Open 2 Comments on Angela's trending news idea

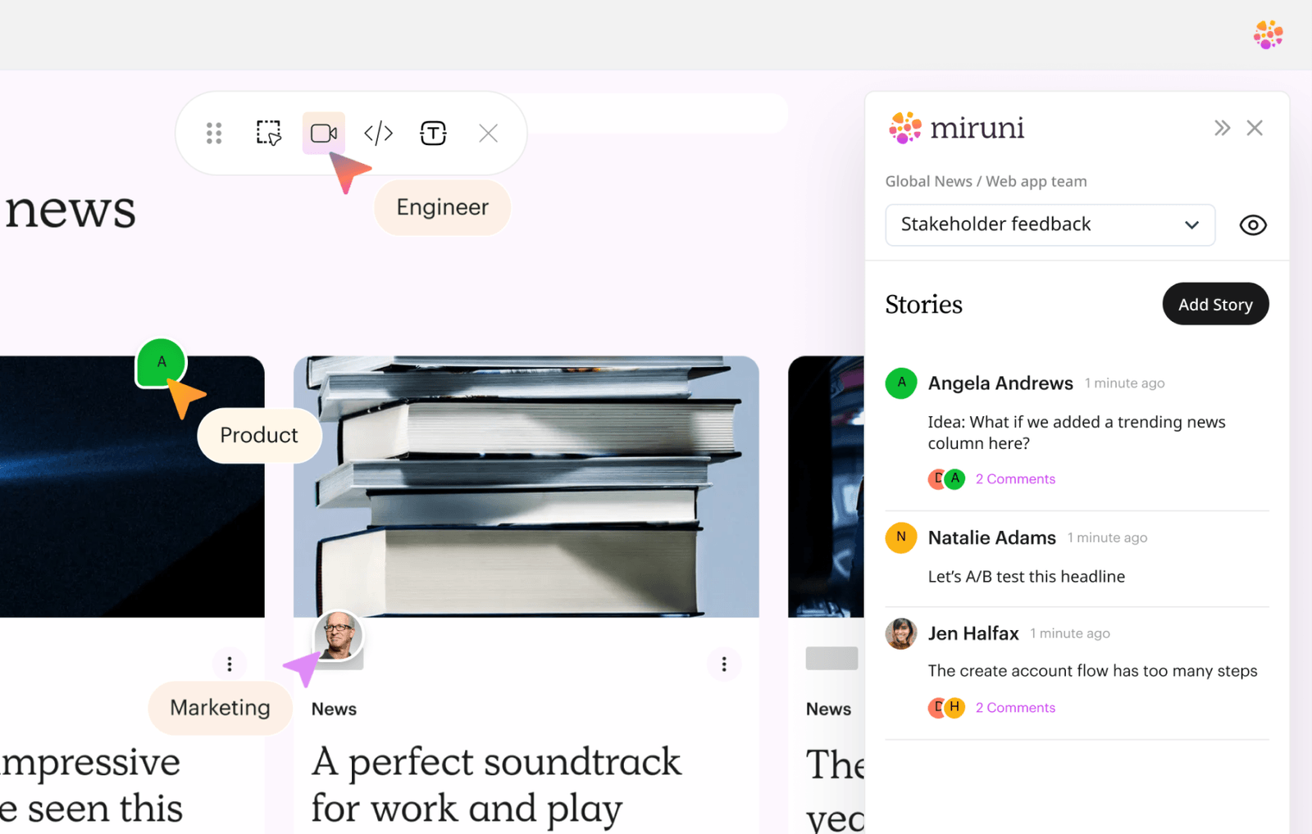click(x=1015, y=478)
